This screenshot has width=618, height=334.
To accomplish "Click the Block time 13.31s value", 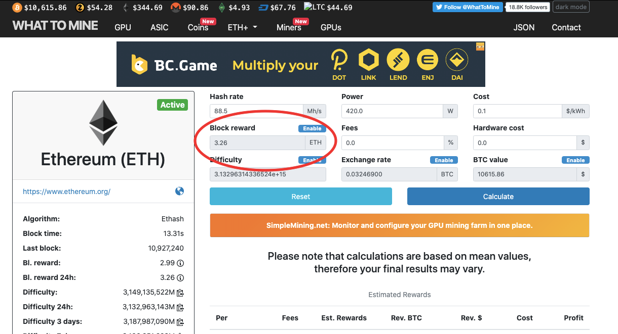I will click(x=173, y=234).
